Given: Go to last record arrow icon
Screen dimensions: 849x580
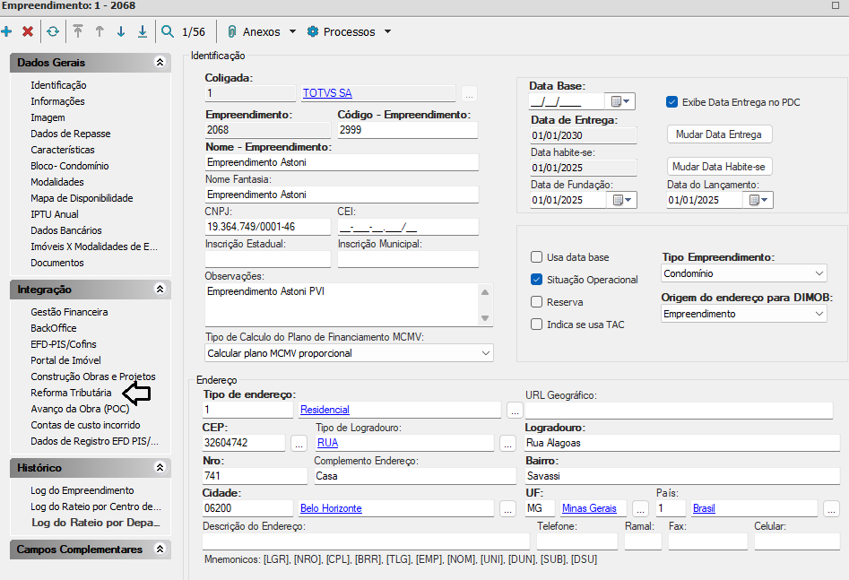Looking at the screenshot, I should click(x=142, y=31).
